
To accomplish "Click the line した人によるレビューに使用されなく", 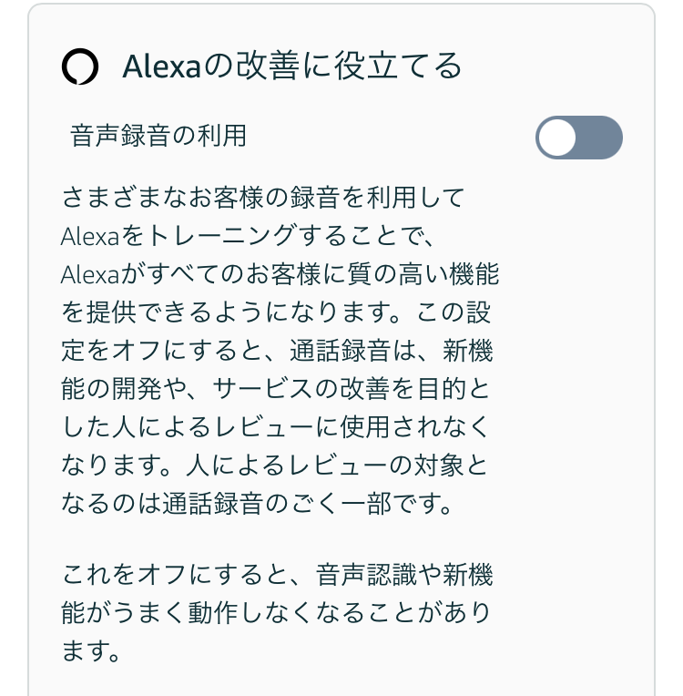I will click(x=275, y=427).
